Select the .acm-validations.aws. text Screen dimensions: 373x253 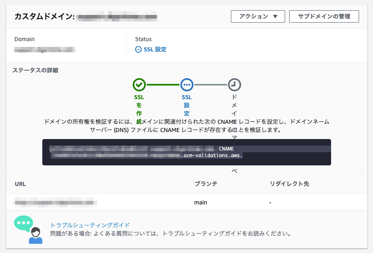(212, 156)
